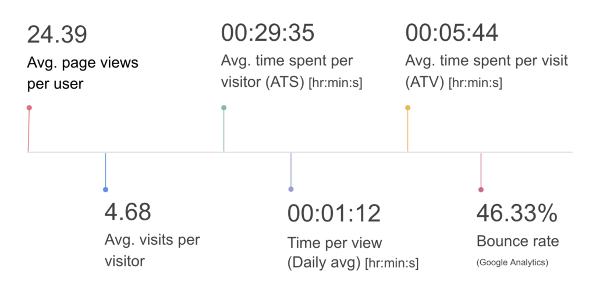Click the pink dot for bounce rate
The image size is (596, 292).
[481, 189]
